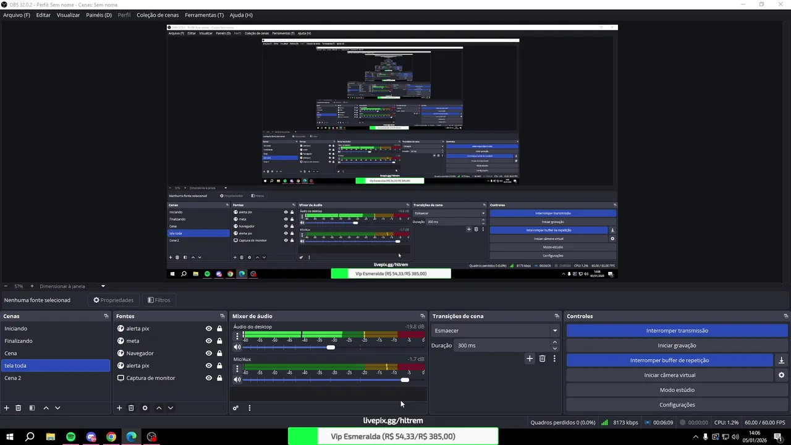This screenshot has height=445, width=791.
Task: Open the Editar menu
Action: 43,15
